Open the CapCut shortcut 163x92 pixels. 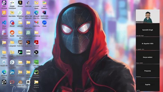[x=28, y=82]
